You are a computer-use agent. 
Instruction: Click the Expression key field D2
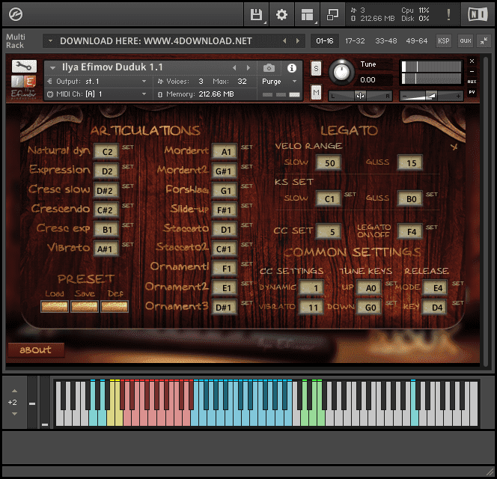[x=106, y=171]
